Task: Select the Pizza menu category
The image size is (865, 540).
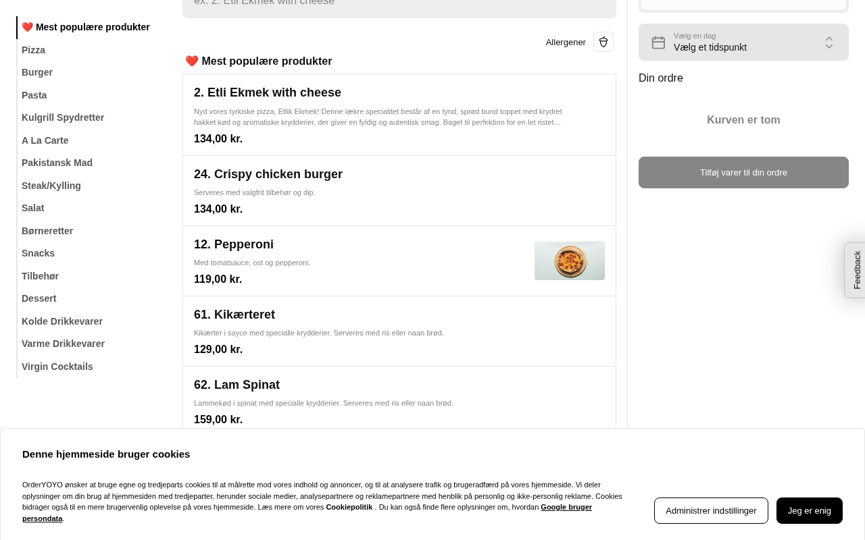Action: pos(34,50)
